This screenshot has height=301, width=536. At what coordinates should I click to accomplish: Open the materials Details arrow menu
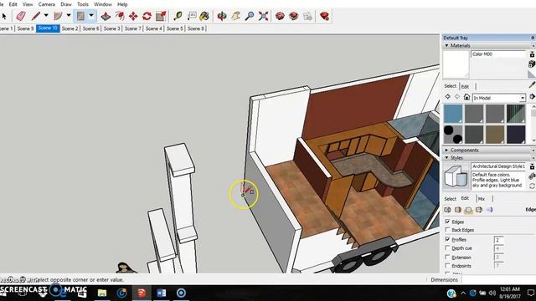[x=533, y=97]
